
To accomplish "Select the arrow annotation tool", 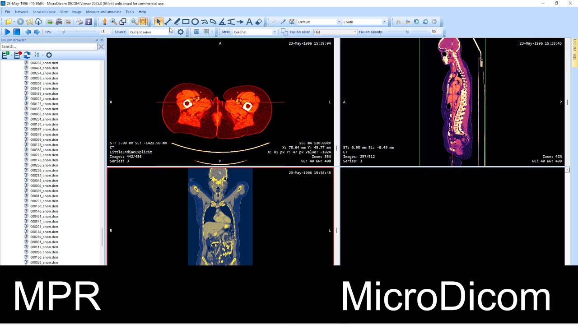I will (240, 22).
